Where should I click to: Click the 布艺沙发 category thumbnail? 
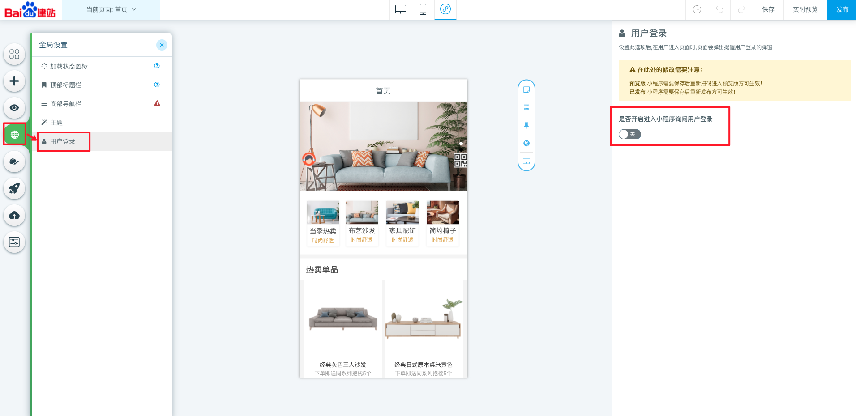[362, 212]
